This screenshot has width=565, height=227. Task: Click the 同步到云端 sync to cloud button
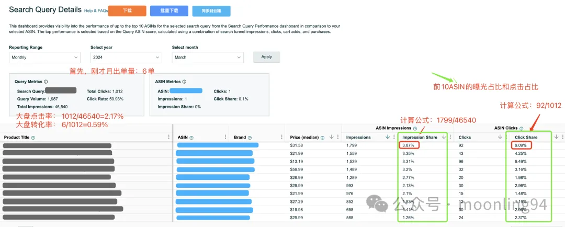tap(211, 11)
